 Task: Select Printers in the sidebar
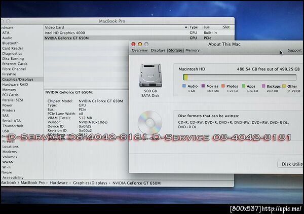[x=9, y=110]
